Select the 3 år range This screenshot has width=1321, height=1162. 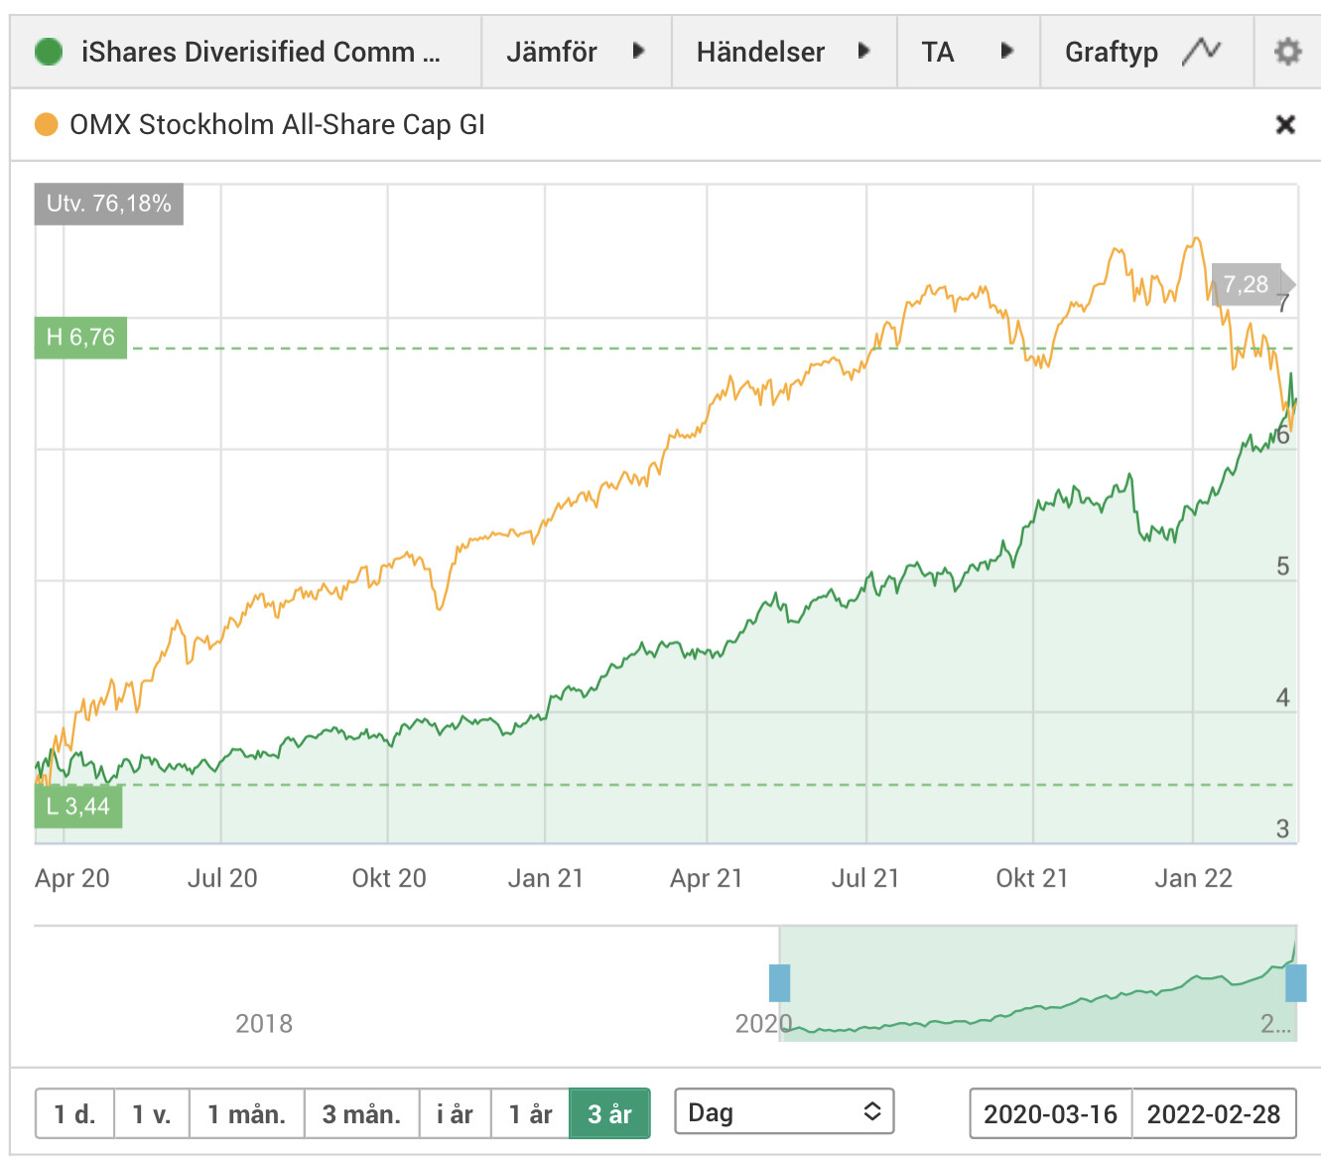click(x=609, y=1114)
